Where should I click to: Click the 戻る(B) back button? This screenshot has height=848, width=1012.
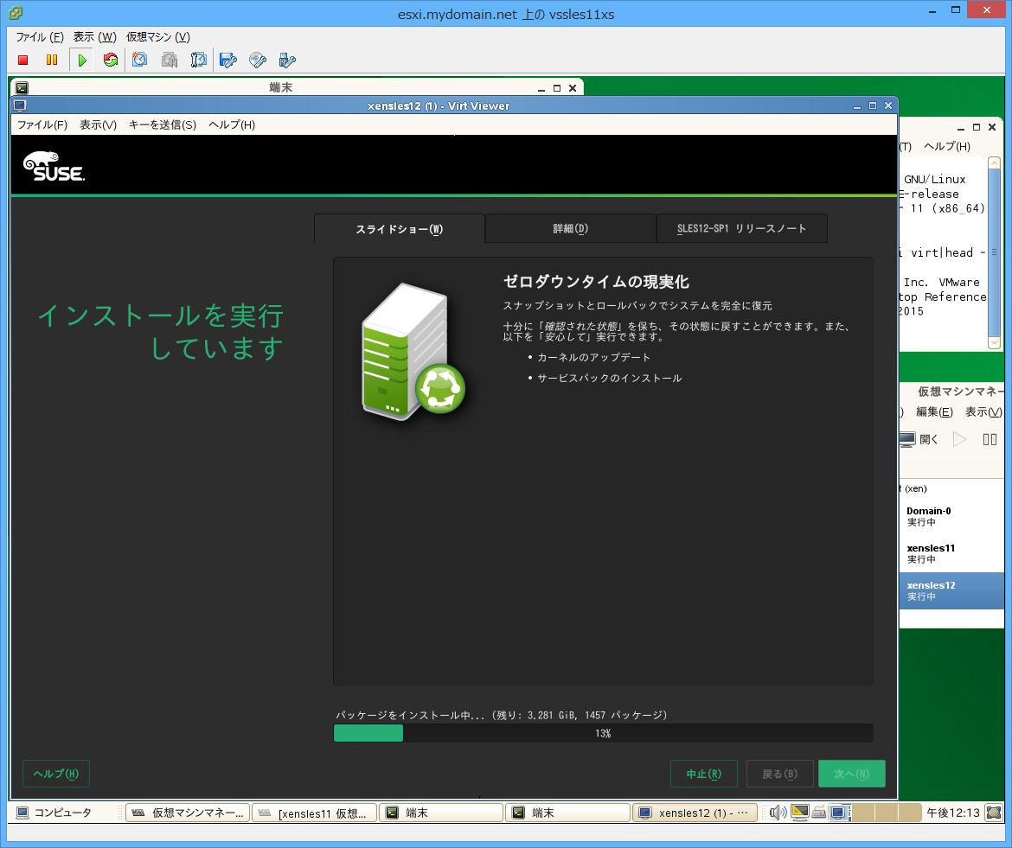click(779, 773)
